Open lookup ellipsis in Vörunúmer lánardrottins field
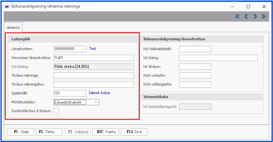The image size is (273, 142). pos(131,58)
